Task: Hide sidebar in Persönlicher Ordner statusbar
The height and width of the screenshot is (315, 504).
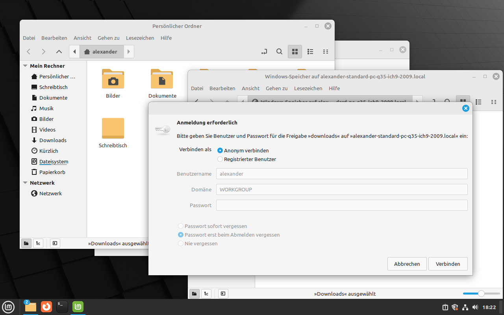Action: (55, 243)
